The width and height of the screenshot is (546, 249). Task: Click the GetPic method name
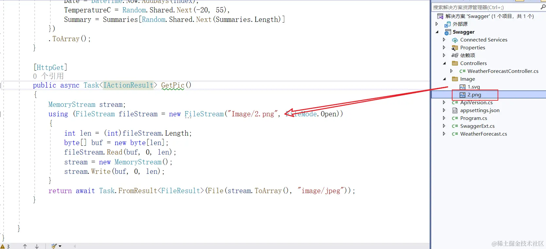point(173,85)
